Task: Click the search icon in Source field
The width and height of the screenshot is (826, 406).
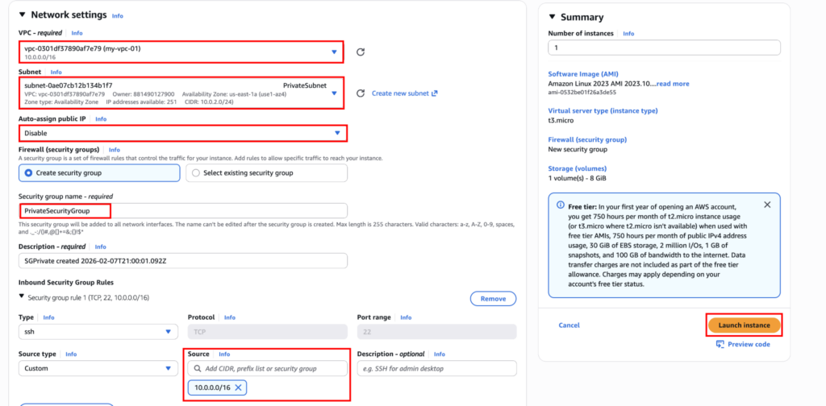Action: pos(196,368)
